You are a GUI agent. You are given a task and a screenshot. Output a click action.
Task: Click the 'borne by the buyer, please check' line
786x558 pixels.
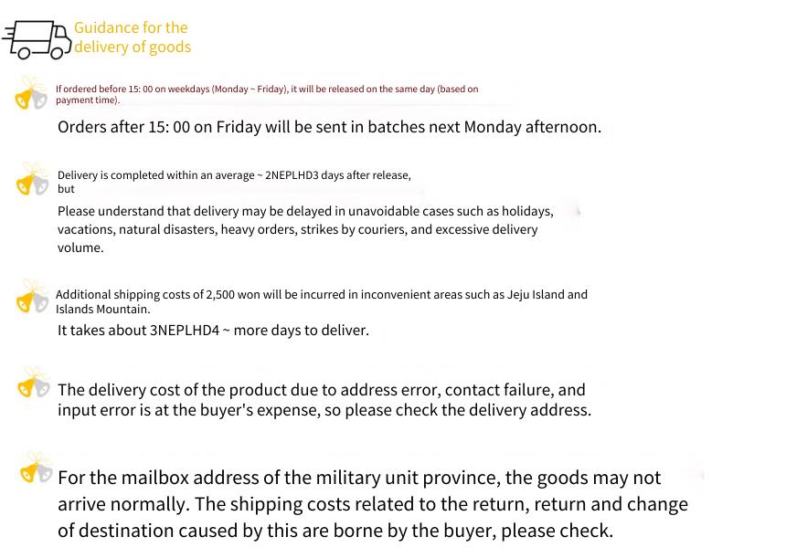click(x=335, y=531)
